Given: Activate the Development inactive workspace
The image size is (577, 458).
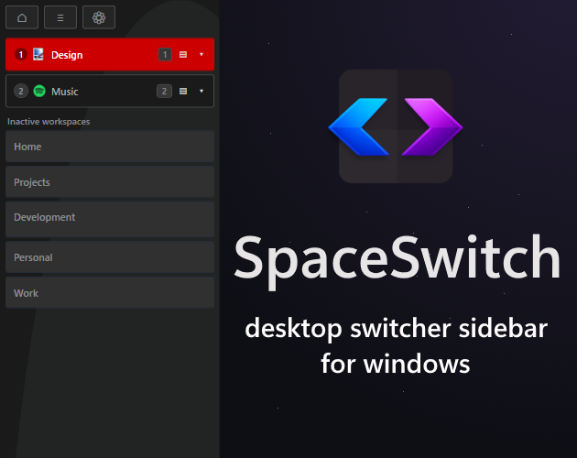Looking at the screenshot, I should [x=110, y=220].
